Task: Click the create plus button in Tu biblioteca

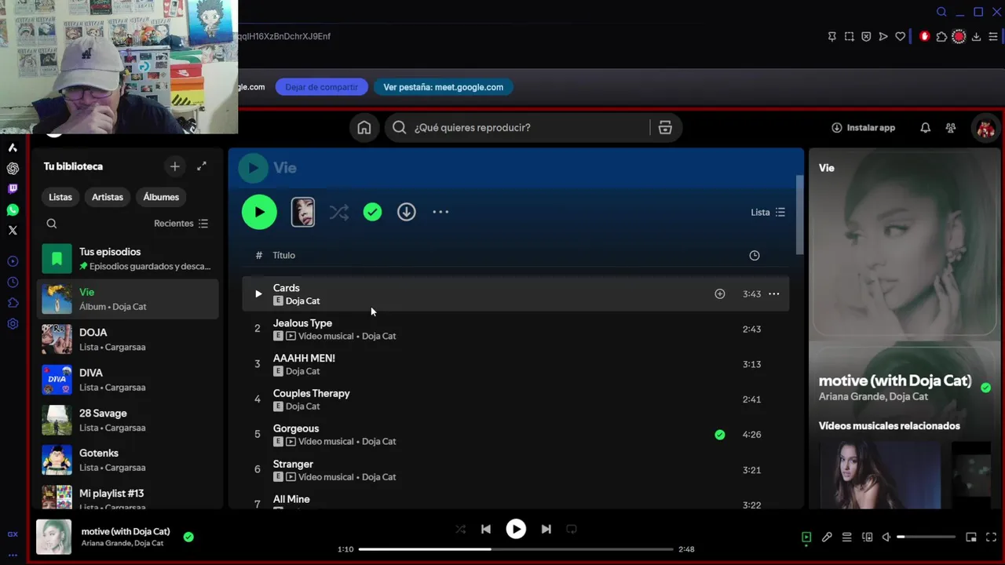Action: pyautogui.click(x=175, y=166)
